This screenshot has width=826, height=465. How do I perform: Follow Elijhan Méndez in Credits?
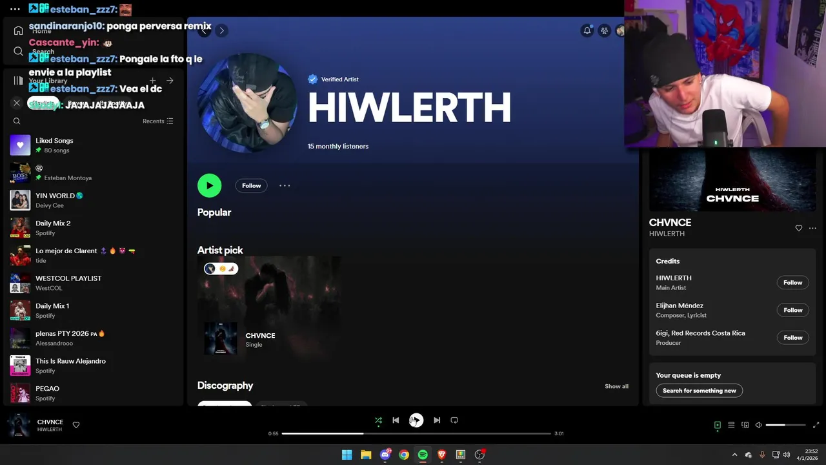click(x=792, y=310)
